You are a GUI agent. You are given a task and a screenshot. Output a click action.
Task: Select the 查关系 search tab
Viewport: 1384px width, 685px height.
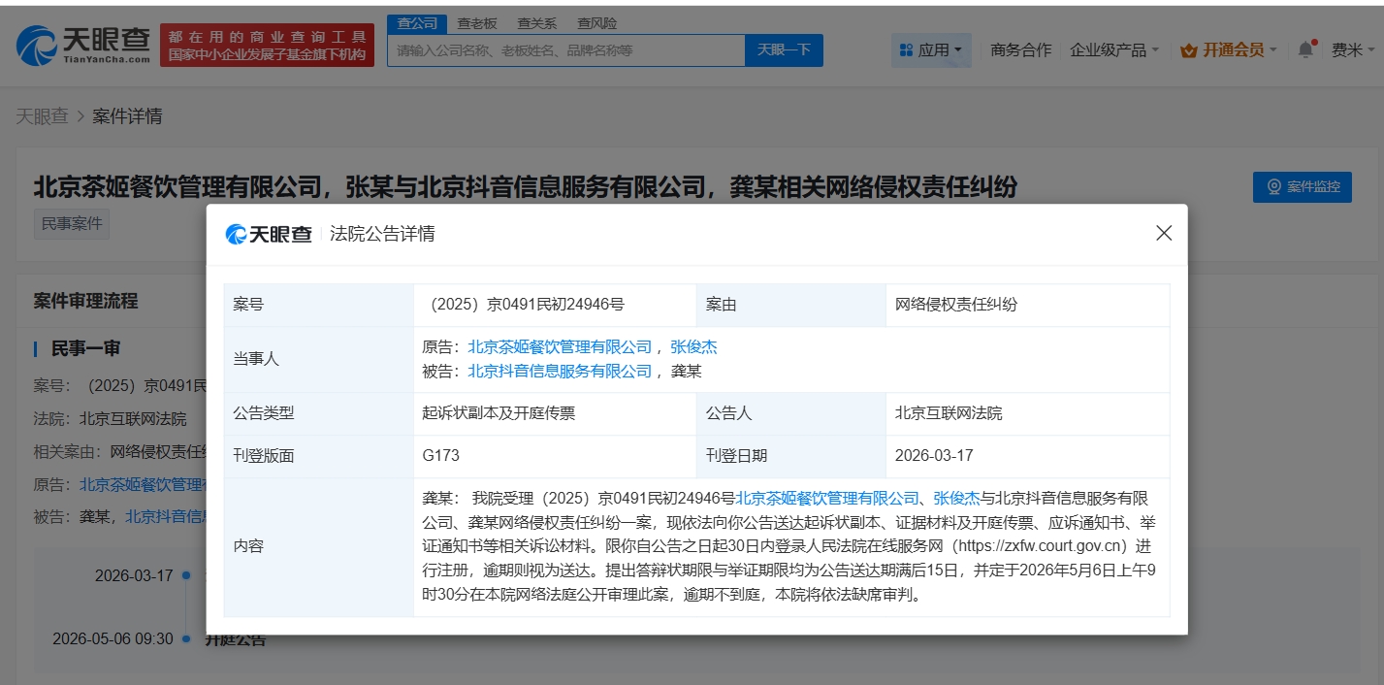pyautogui.click(x=536, y=23)
